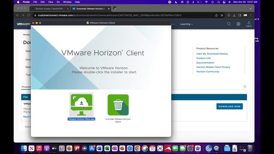Open Spotlight search in the menu bar
Image resolution: width=274 pixels, height=154 pixels.
(218, 2)
